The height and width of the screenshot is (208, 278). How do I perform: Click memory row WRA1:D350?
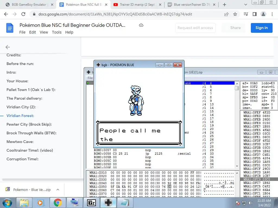click(162, 187)
